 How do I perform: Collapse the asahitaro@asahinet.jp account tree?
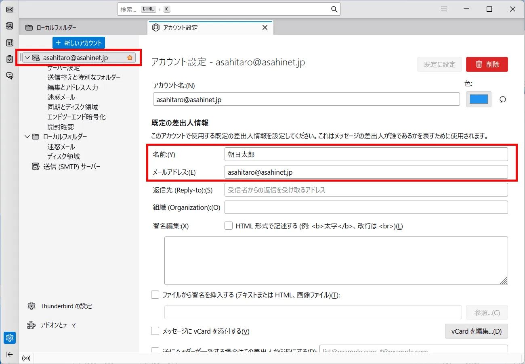coord(27,58)
